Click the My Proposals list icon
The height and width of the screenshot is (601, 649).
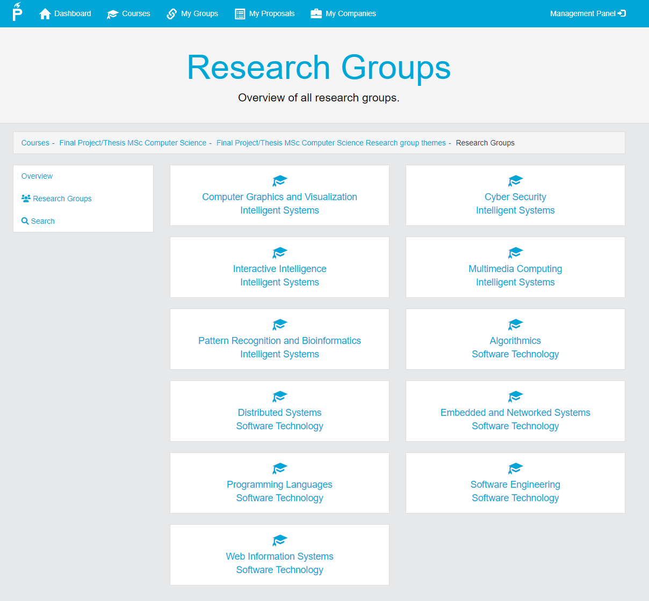pos(240,14)
